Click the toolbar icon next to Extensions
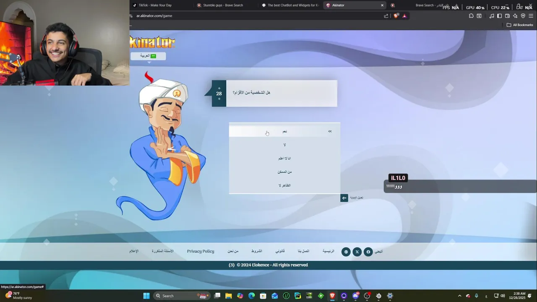 479,16
